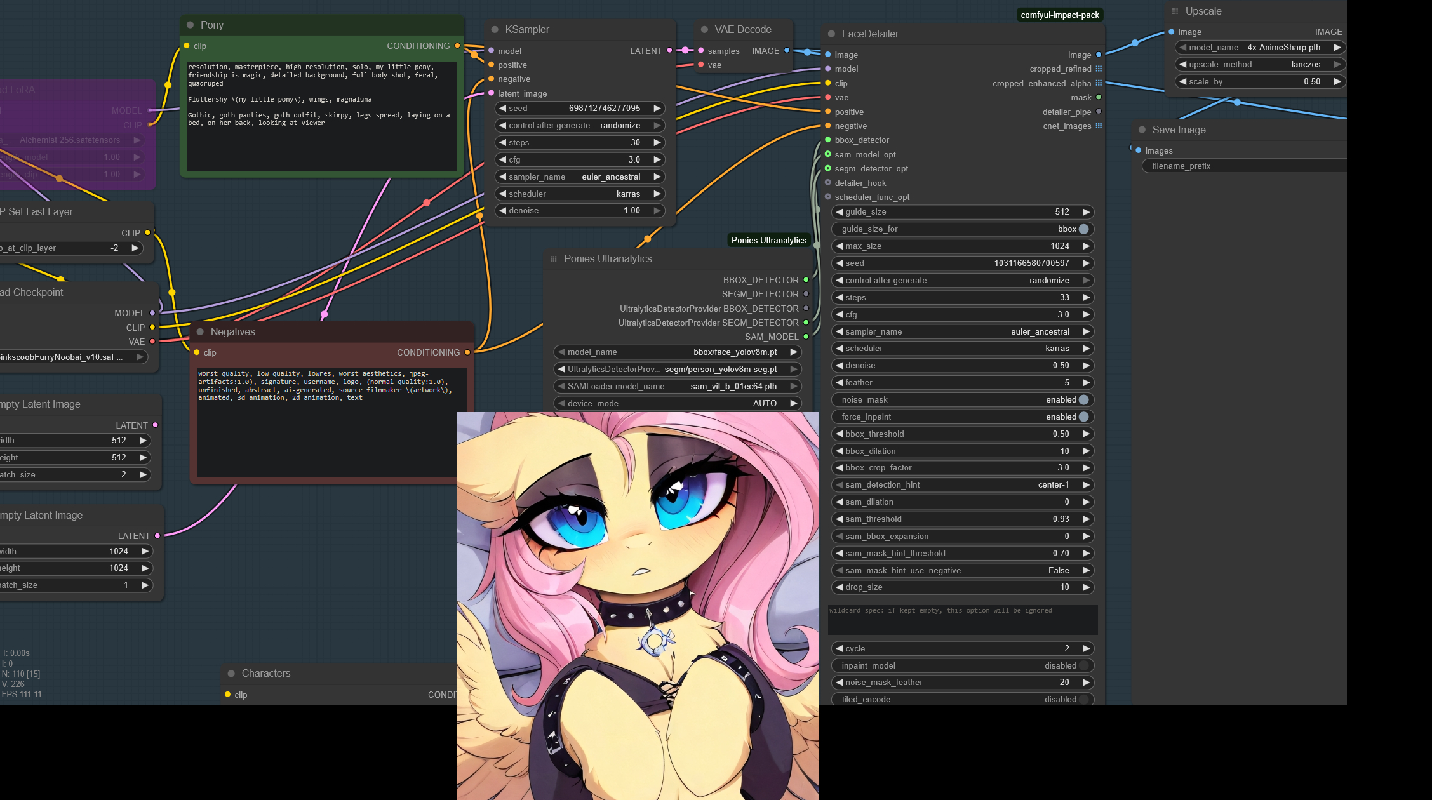1432x800 pixels.
Task: Decrease FaceDetailer max_size left arrow
Action: point(839,246)
